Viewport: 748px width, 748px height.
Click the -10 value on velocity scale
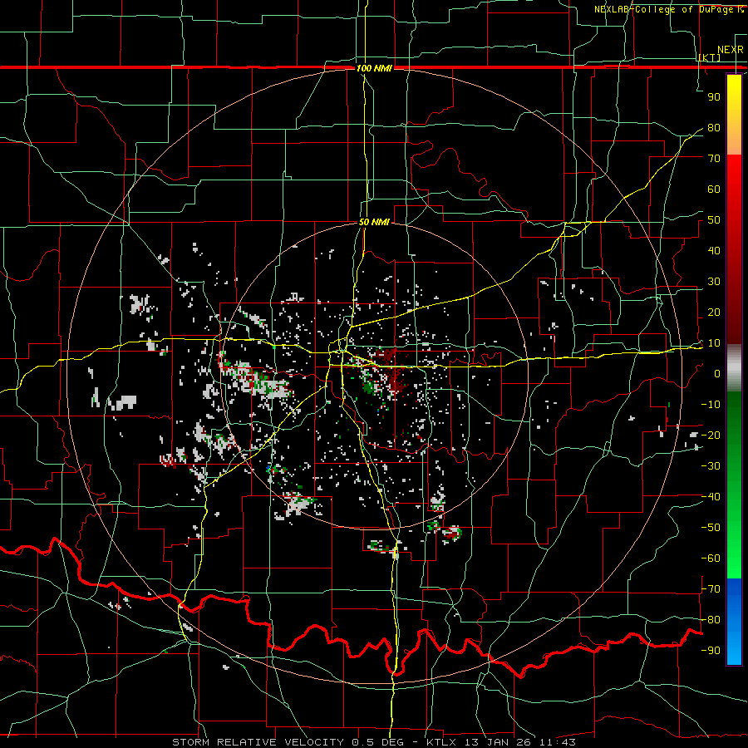click(711, 405)
